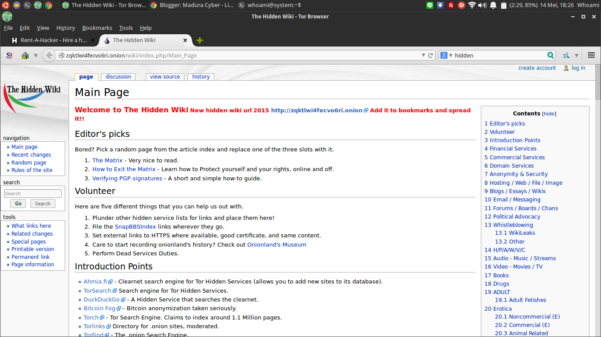Click the create account link
The width and height of the screenshot is (601, 337).
[537, 68]
